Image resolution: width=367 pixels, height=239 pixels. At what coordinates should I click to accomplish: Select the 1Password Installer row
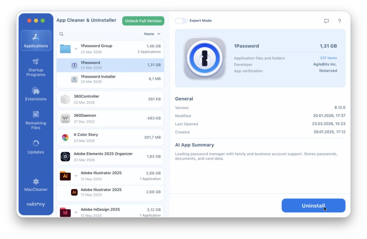coord(110,79)
